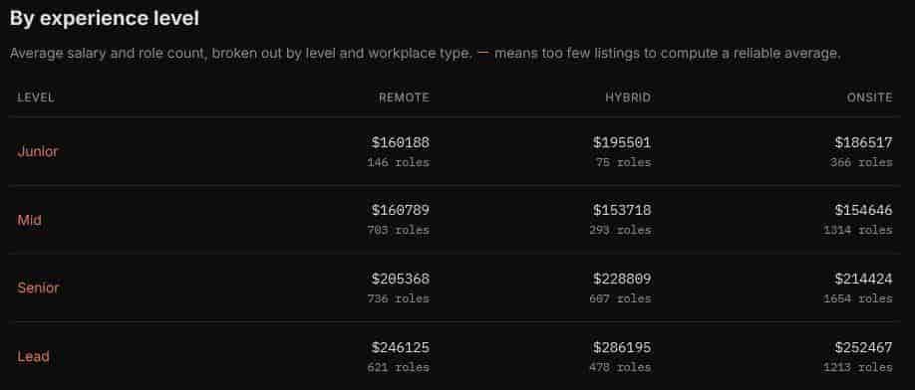The height and width of the screenshot is (390, 915).
Task: Select Senior hybrid salary $228809
Action: pyautogui.click(x=622, y=279)
